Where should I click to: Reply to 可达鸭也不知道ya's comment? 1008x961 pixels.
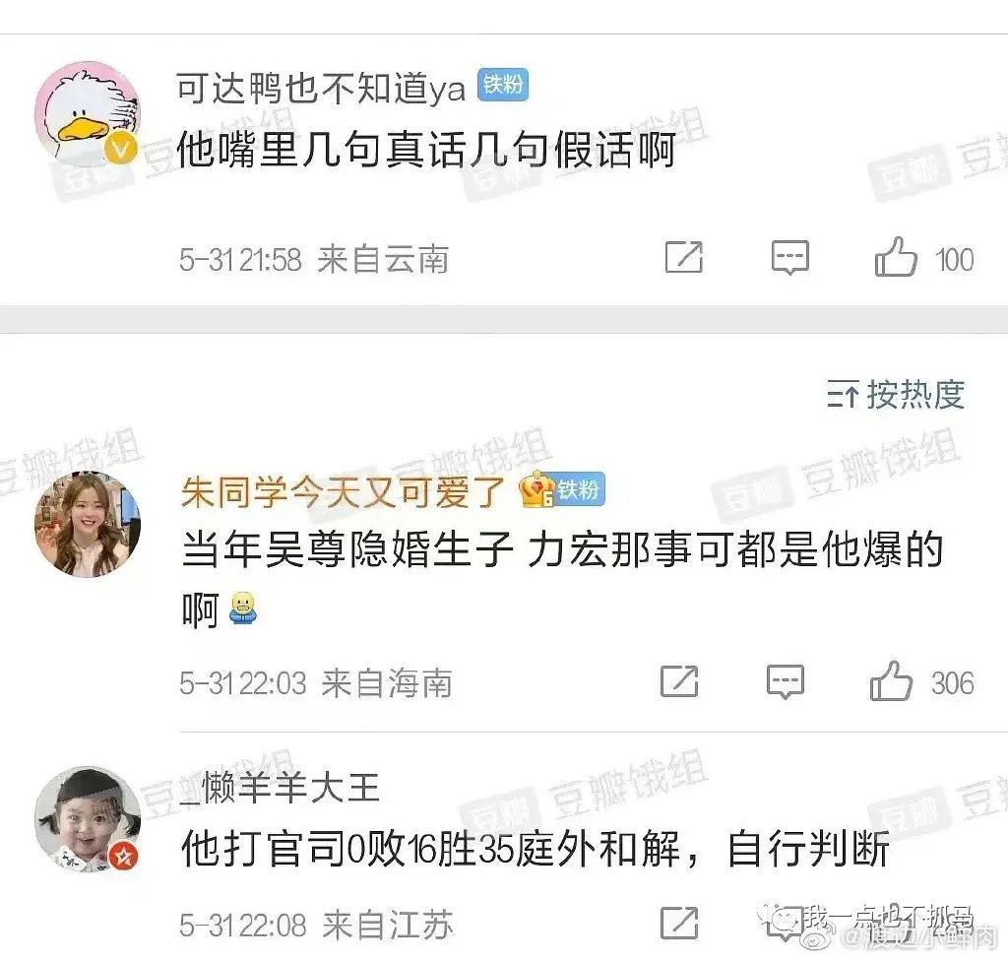[x=790, y=258]
